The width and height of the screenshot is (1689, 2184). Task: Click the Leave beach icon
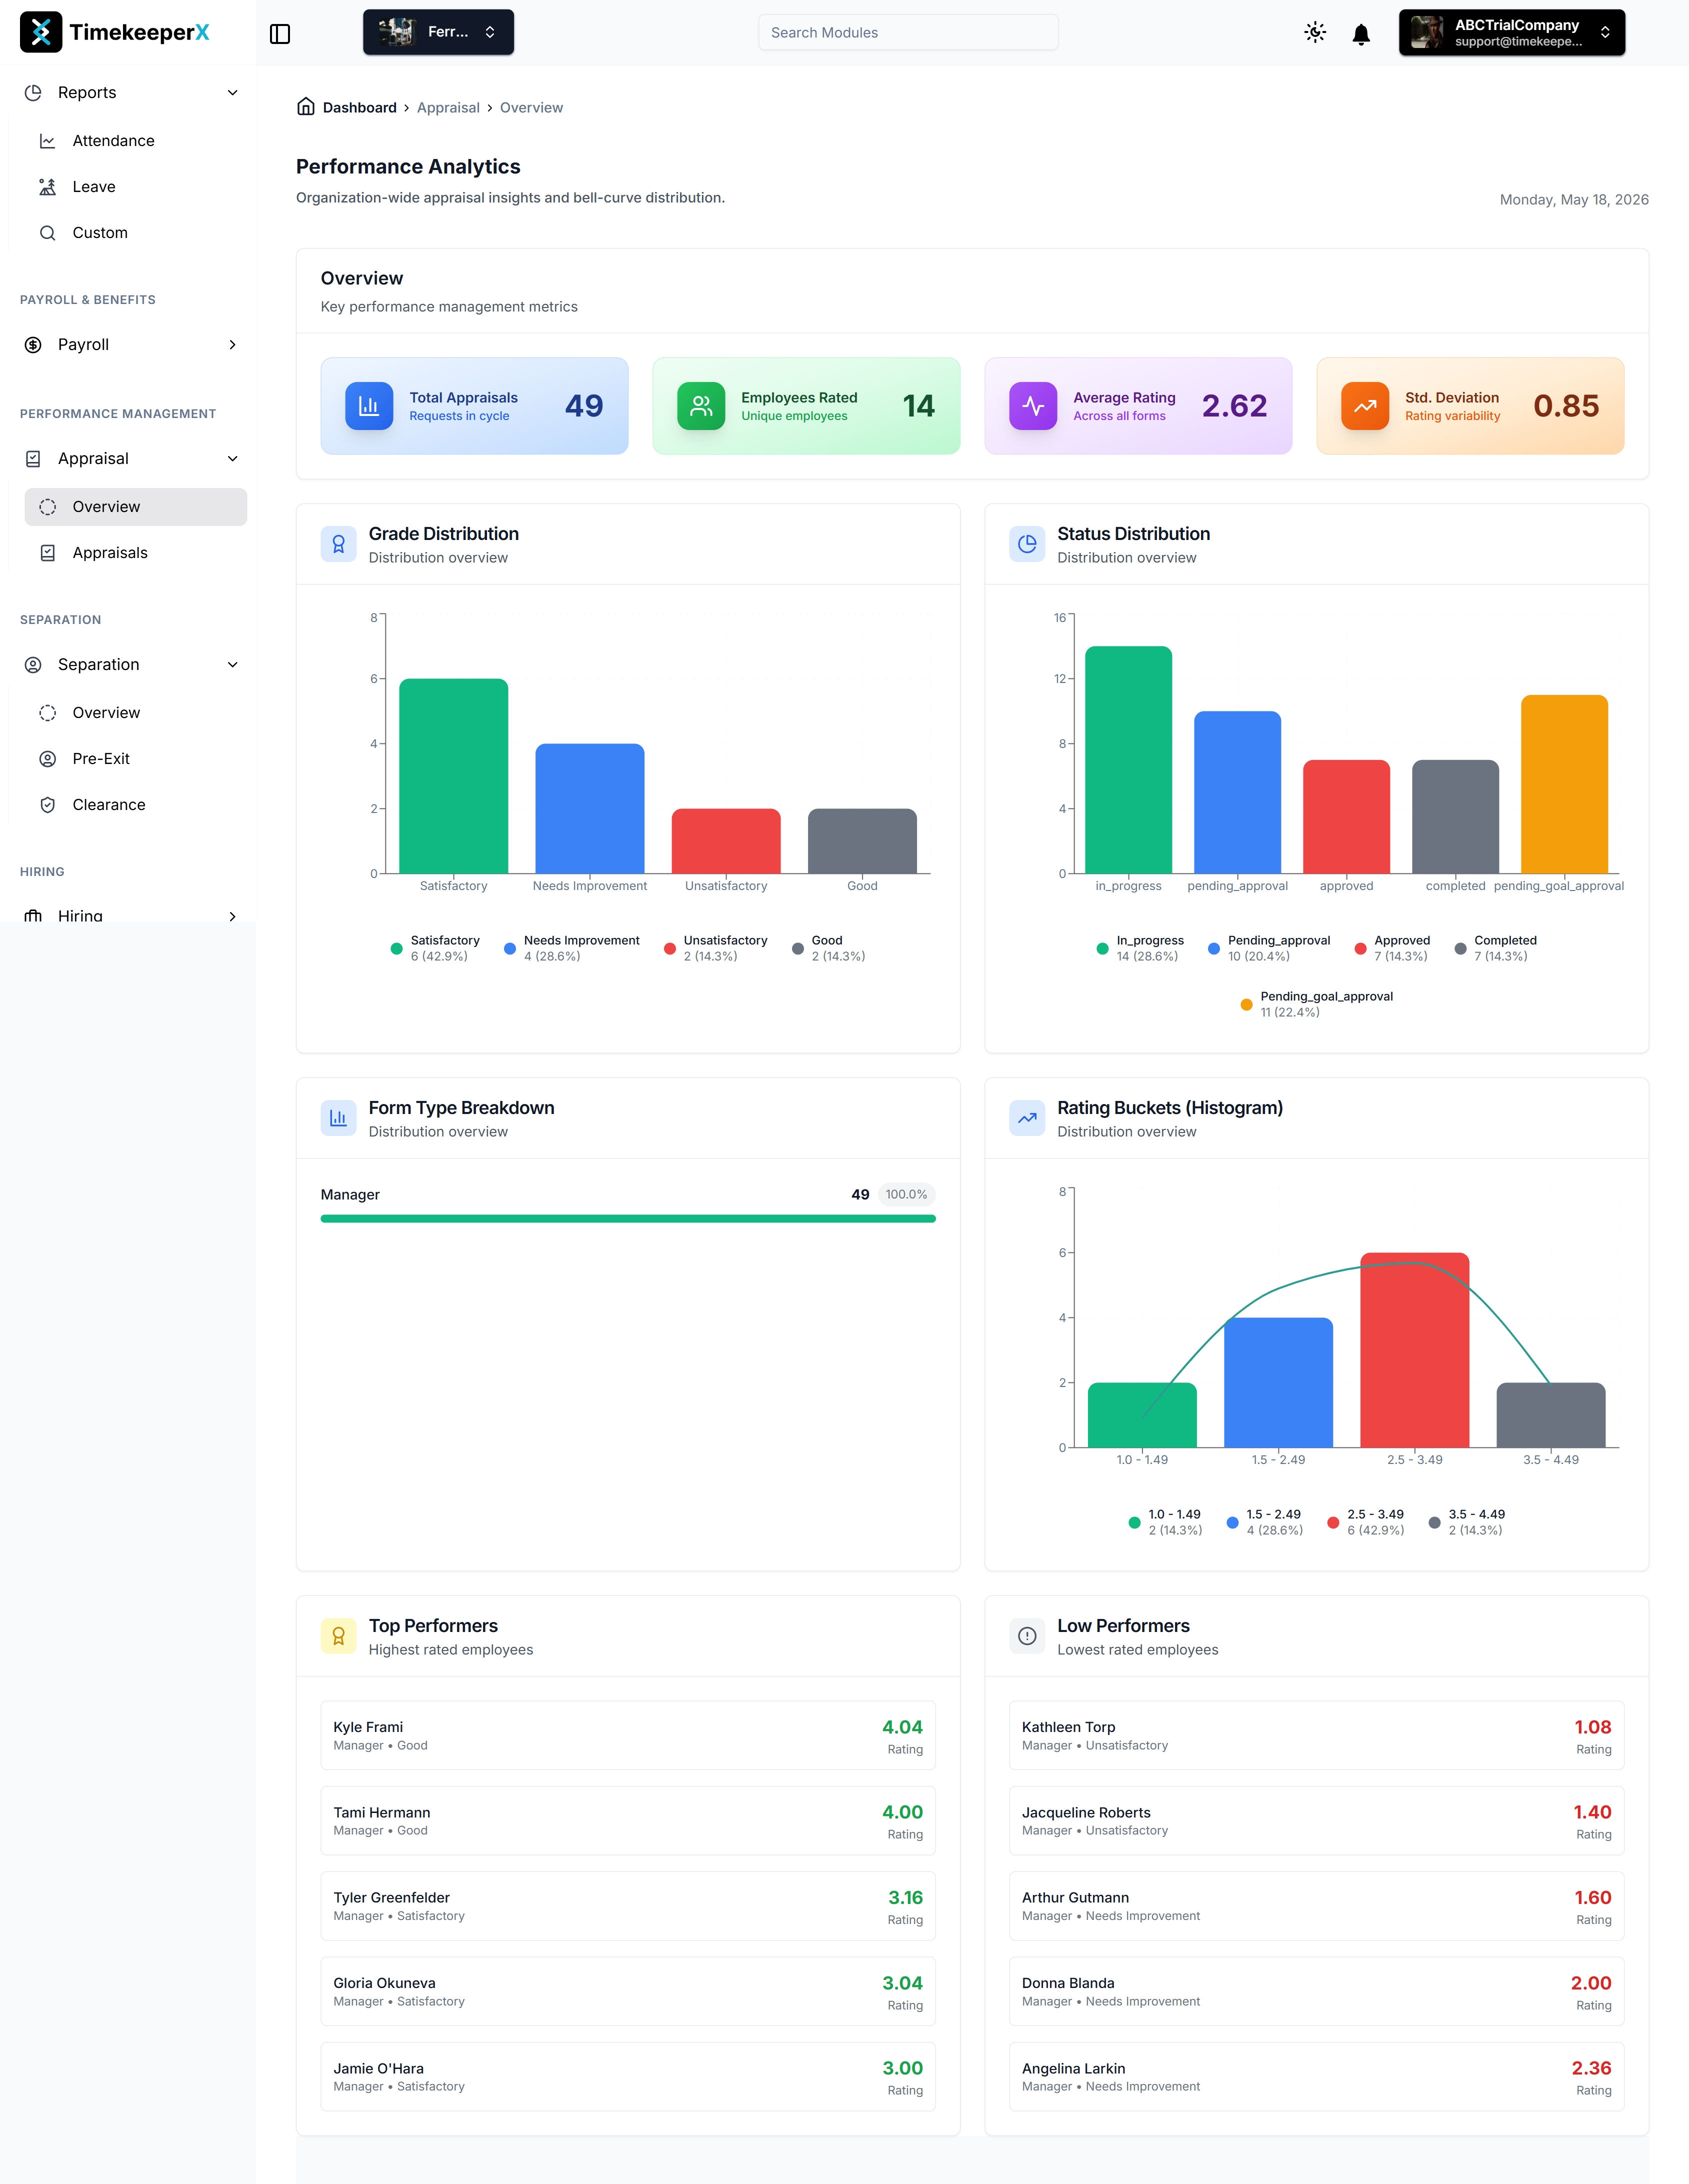[x=47, y=187]
